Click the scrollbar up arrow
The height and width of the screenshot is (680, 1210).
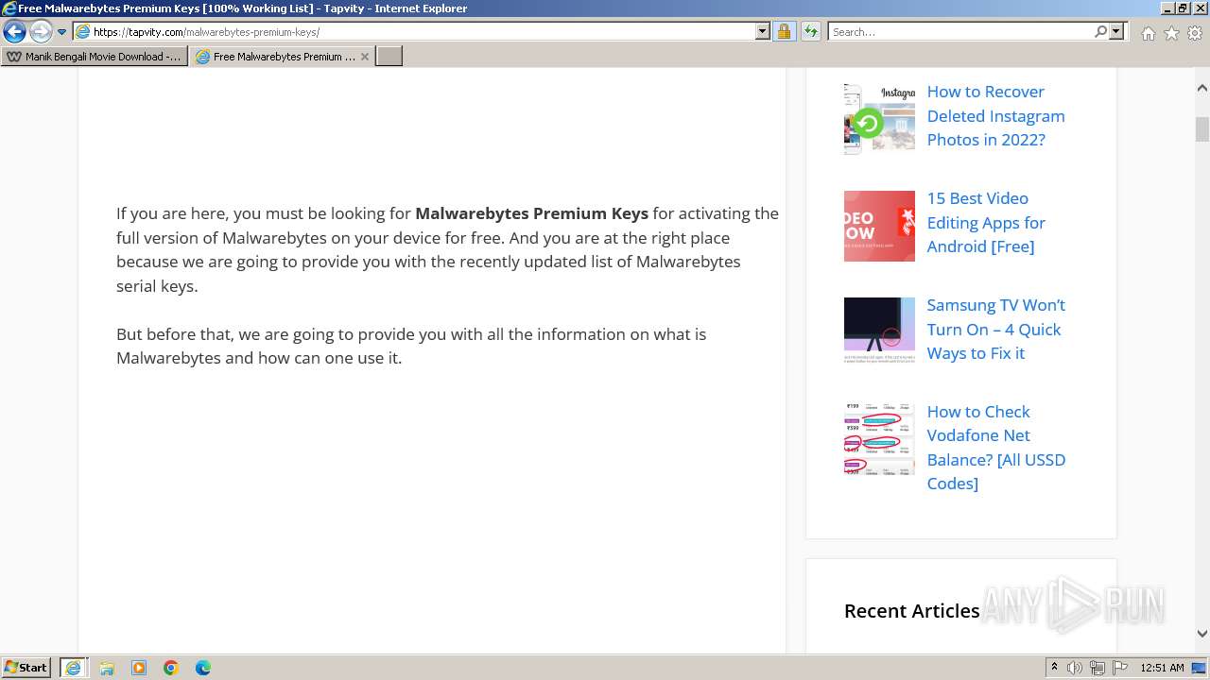click(x=1201, y=88)
